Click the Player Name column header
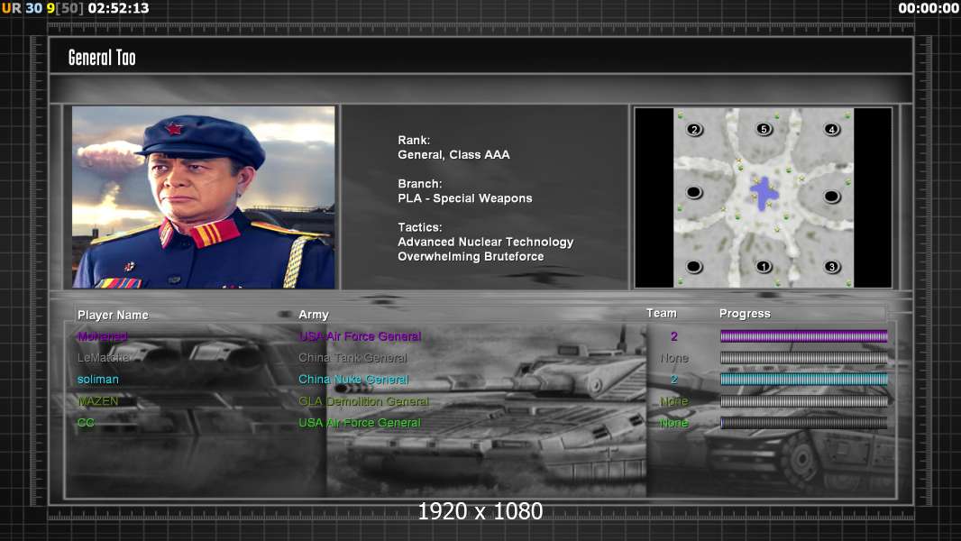Image resolution: width=961 pixels, height=541 pixels. [113, 315]
